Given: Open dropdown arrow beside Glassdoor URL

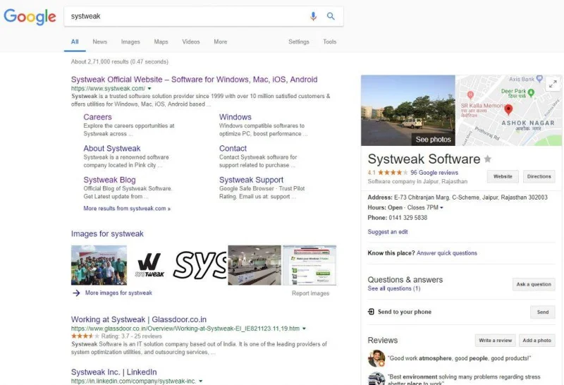Looking at the screenshot, I should (304, 329).
